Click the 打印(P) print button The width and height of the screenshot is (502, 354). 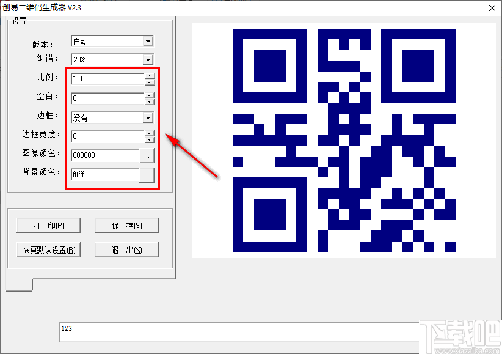pyautogui.click(x=48, y=226)
